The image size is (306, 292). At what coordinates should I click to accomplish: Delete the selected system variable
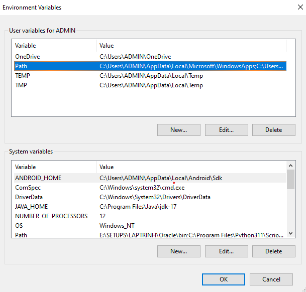(274, 251)
